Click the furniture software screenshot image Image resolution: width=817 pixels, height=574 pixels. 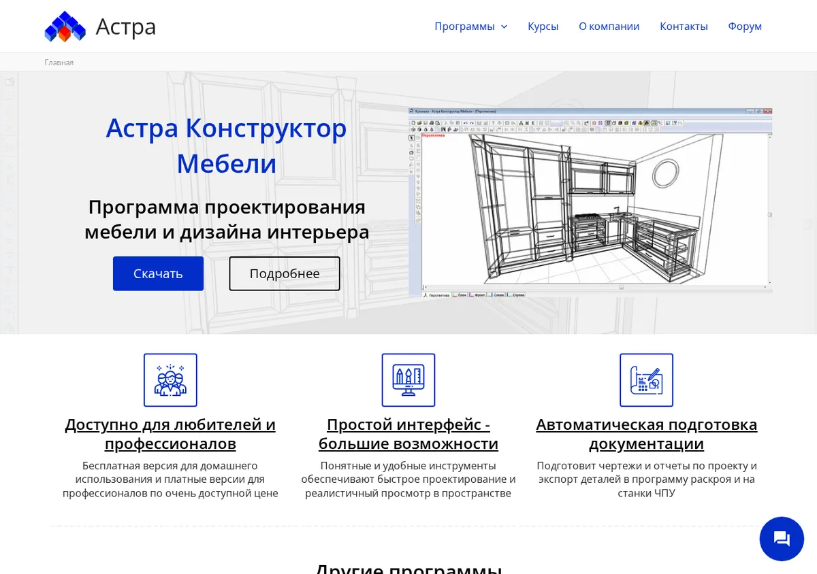tap(590, 203)
